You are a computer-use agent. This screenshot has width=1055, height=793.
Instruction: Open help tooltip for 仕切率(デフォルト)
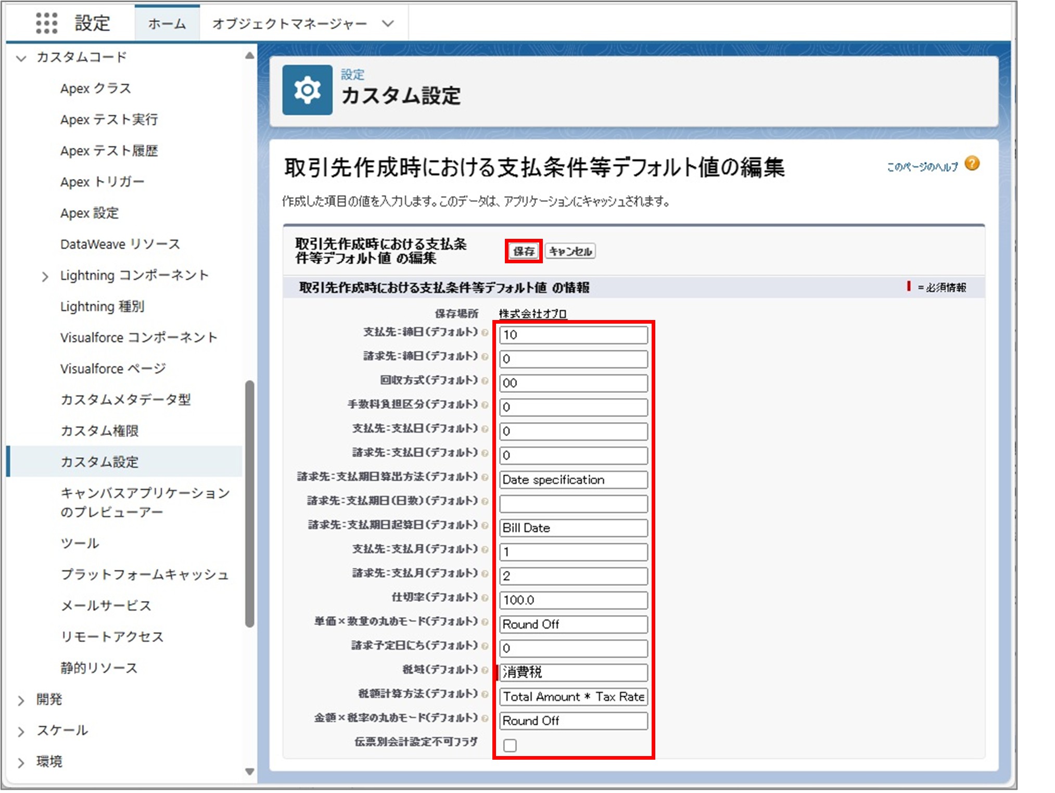485,599
